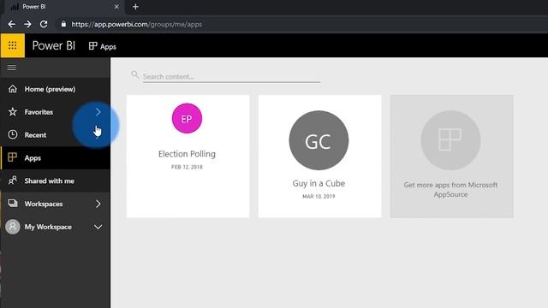Select My Workspace in navigation pane
Screen dimensions: 548x308
pyautogui.click(x=55, y=227)
